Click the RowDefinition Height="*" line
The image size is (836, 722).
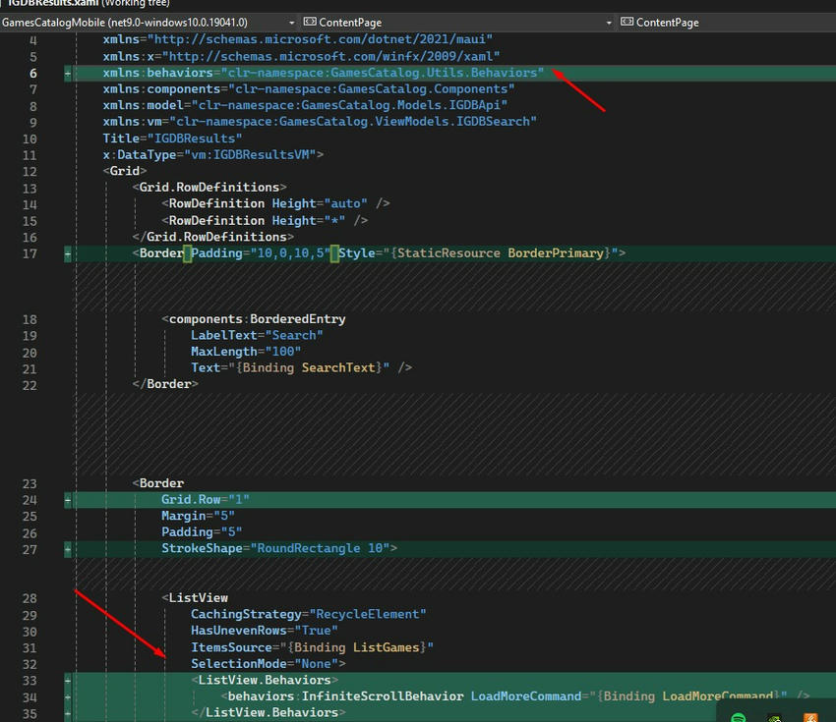265,220
